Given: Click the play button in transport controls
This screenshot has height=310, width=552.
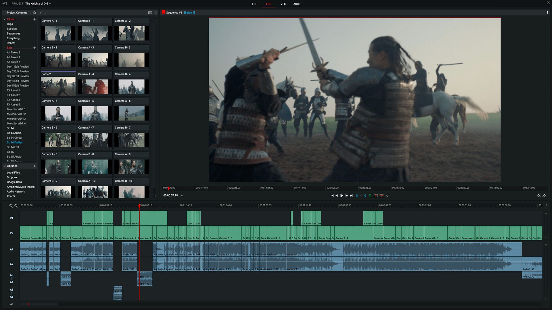Looking at the screenshot, I should (x=341, y=195).
